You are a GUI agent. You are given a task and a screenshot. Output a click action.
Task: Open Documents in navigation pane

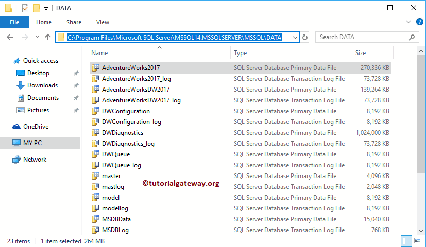43,98
